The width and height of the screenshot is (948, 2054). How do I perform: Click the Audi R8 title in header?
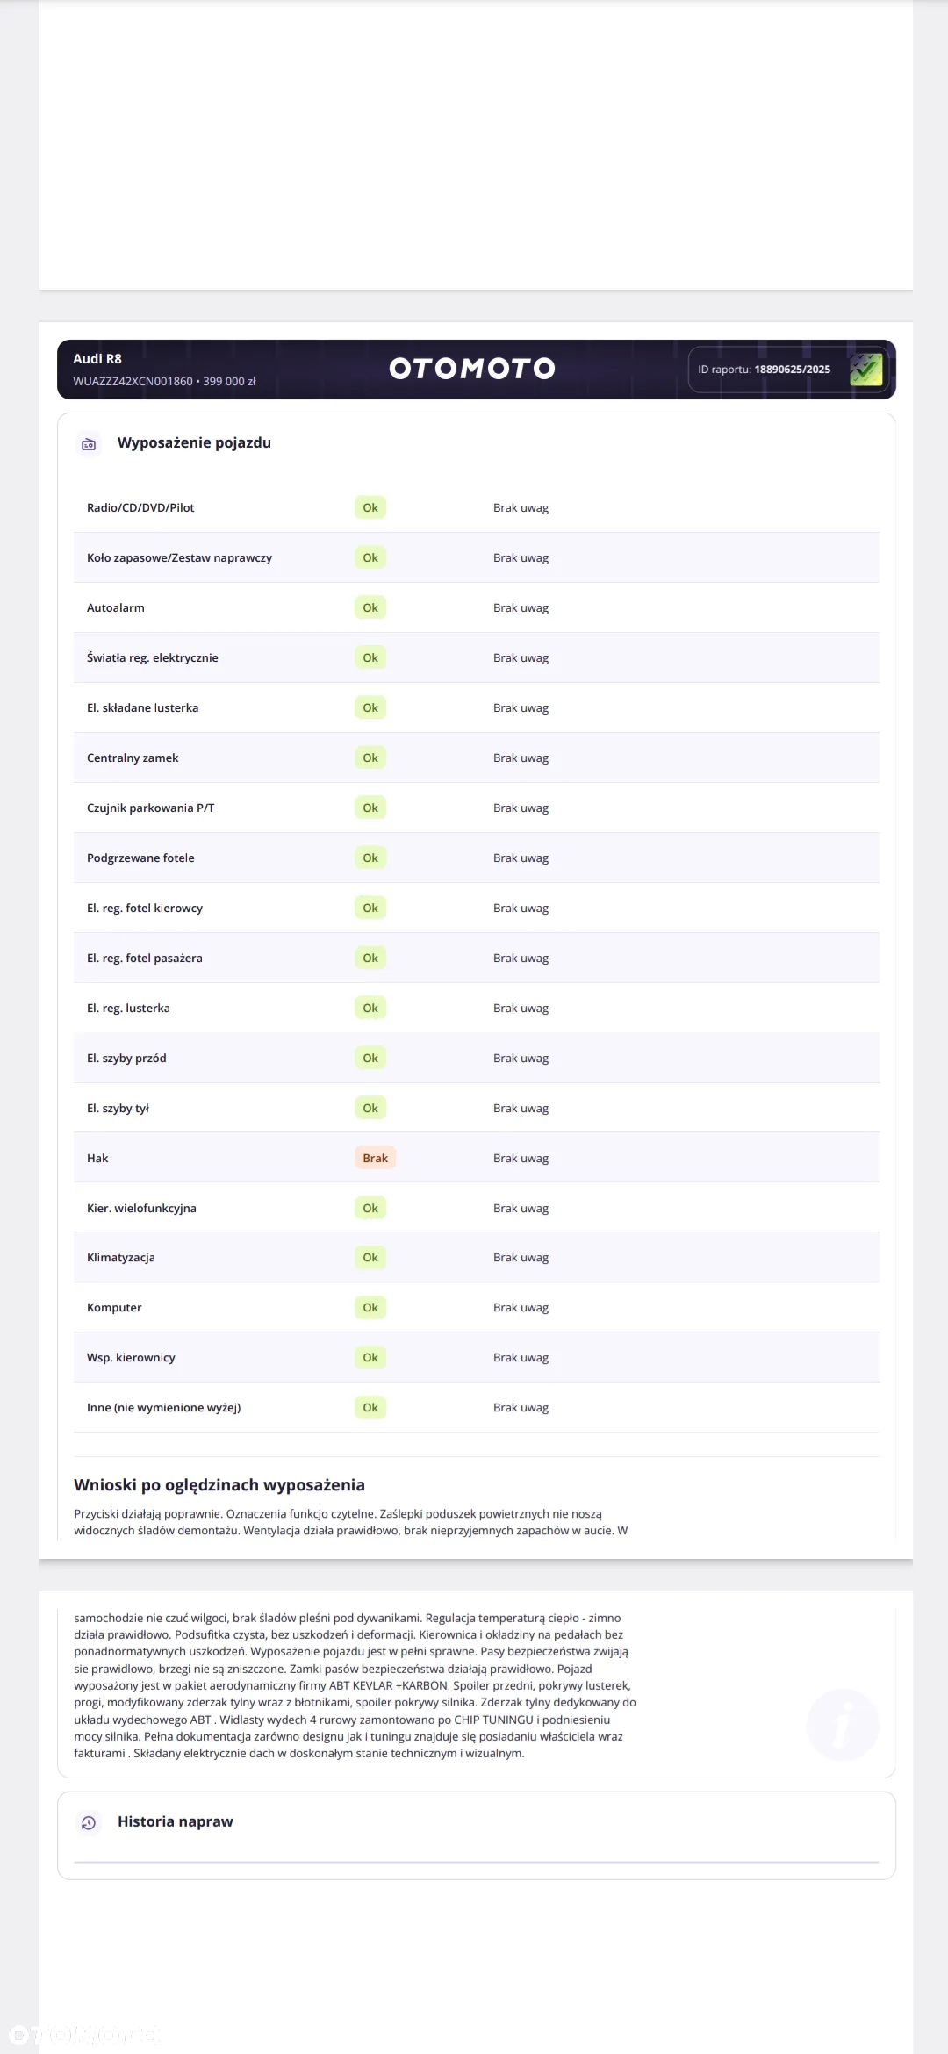pyautogui.click(x=97, y=359)
